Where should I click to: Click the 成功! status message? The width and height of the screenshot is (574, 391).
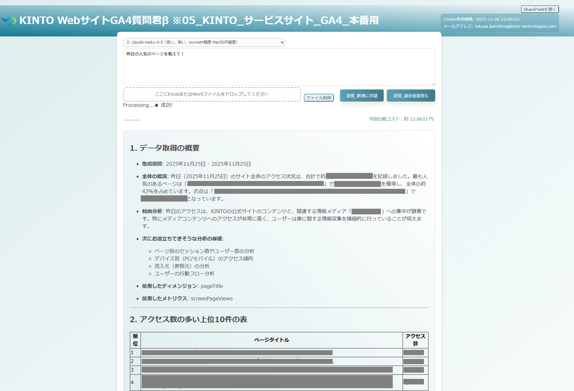pos(166,105)
